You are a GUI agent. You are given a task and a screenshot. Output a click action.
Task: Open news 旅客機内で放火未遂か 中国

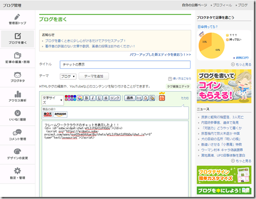pyautogui.click(x=220, y=133)
